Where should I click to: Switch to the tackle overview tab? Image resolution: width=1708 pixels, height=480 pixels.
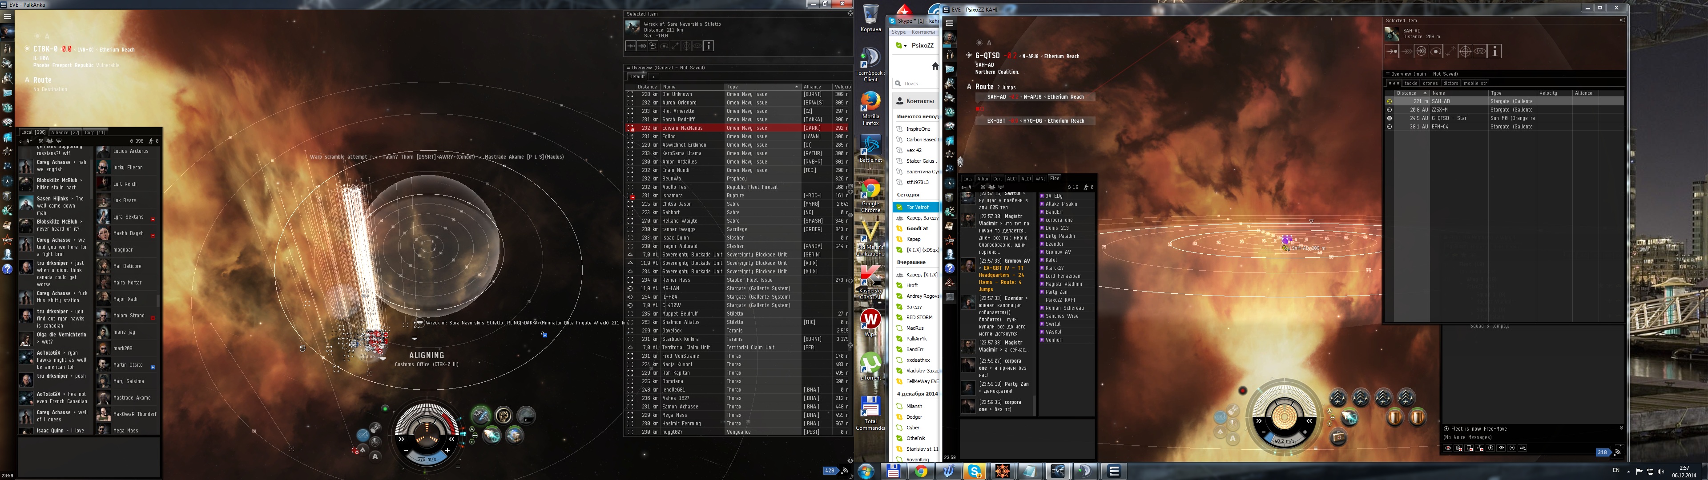click(1411, 84)
